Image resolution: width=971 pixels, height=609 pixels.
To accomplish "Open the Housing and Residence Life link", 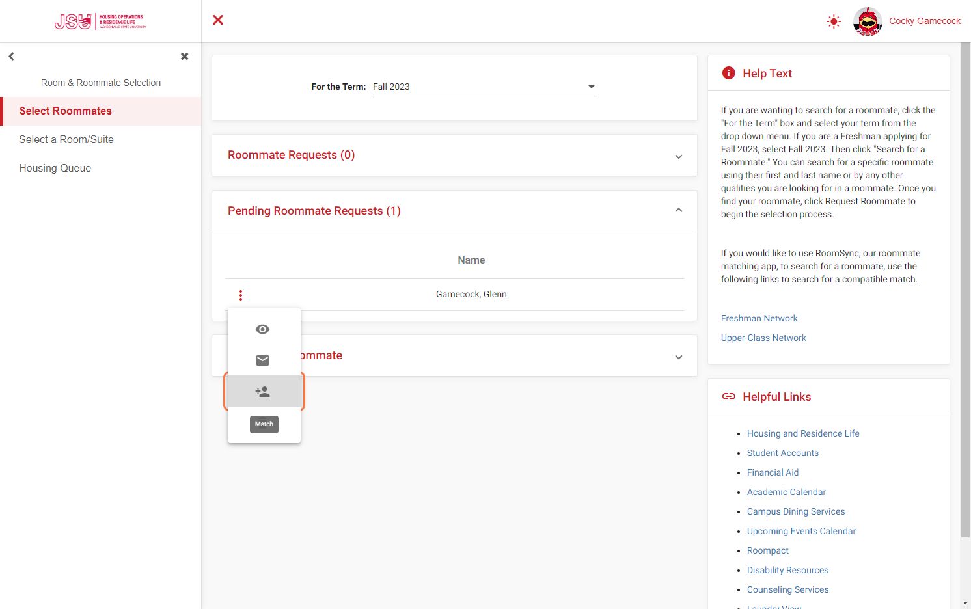I will coord(803,434).
